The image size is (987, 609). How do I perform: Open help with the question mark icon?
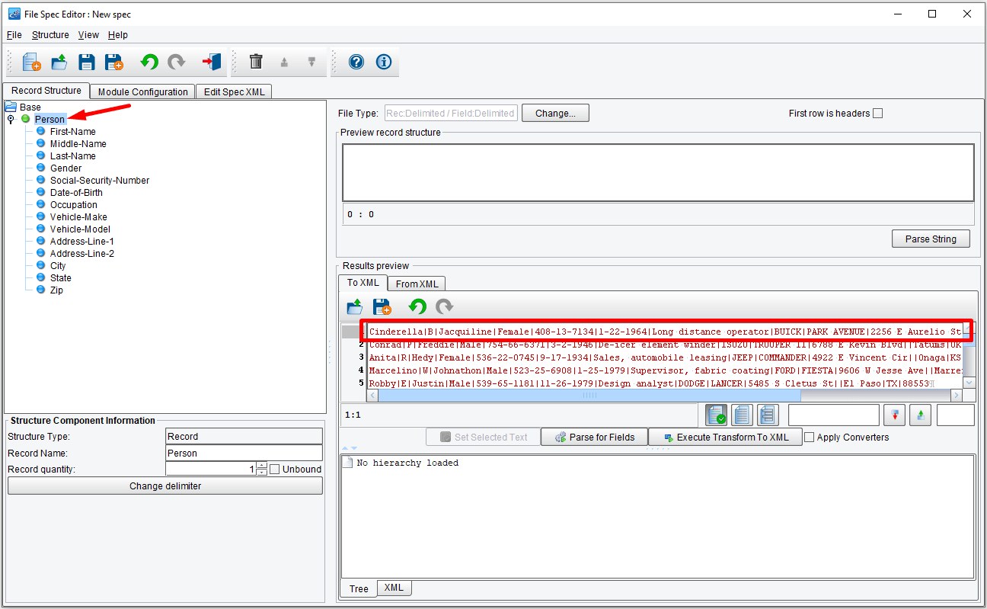(356, 62)
